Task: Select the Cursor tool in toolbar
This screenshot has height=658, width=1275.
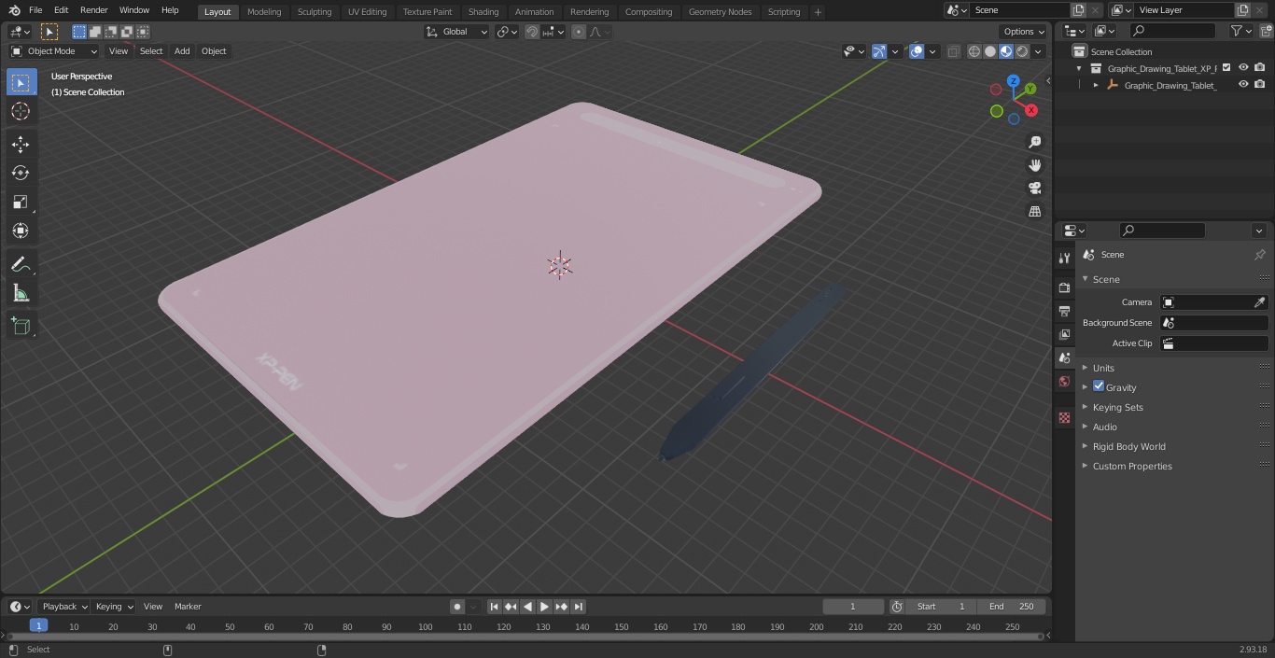Action: (21, 111)
